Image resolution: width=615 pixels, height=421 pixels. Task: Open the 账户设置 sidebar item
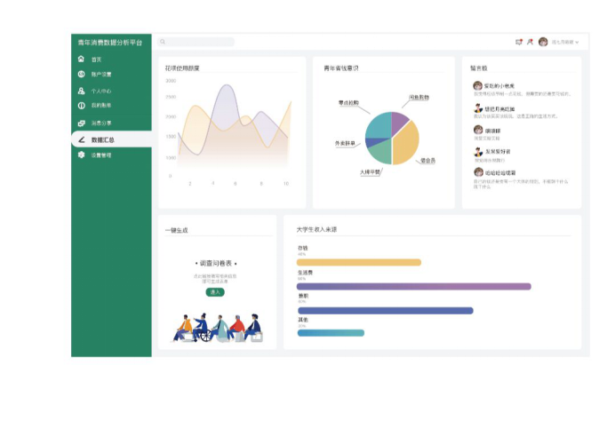click(x=101, y=74)
